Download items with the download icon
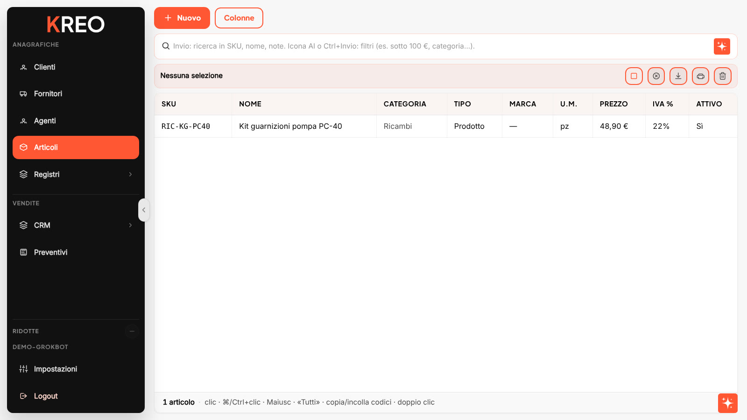Image resolution: width=747 pixels, height=420 pixels. (x=678, y=76)
